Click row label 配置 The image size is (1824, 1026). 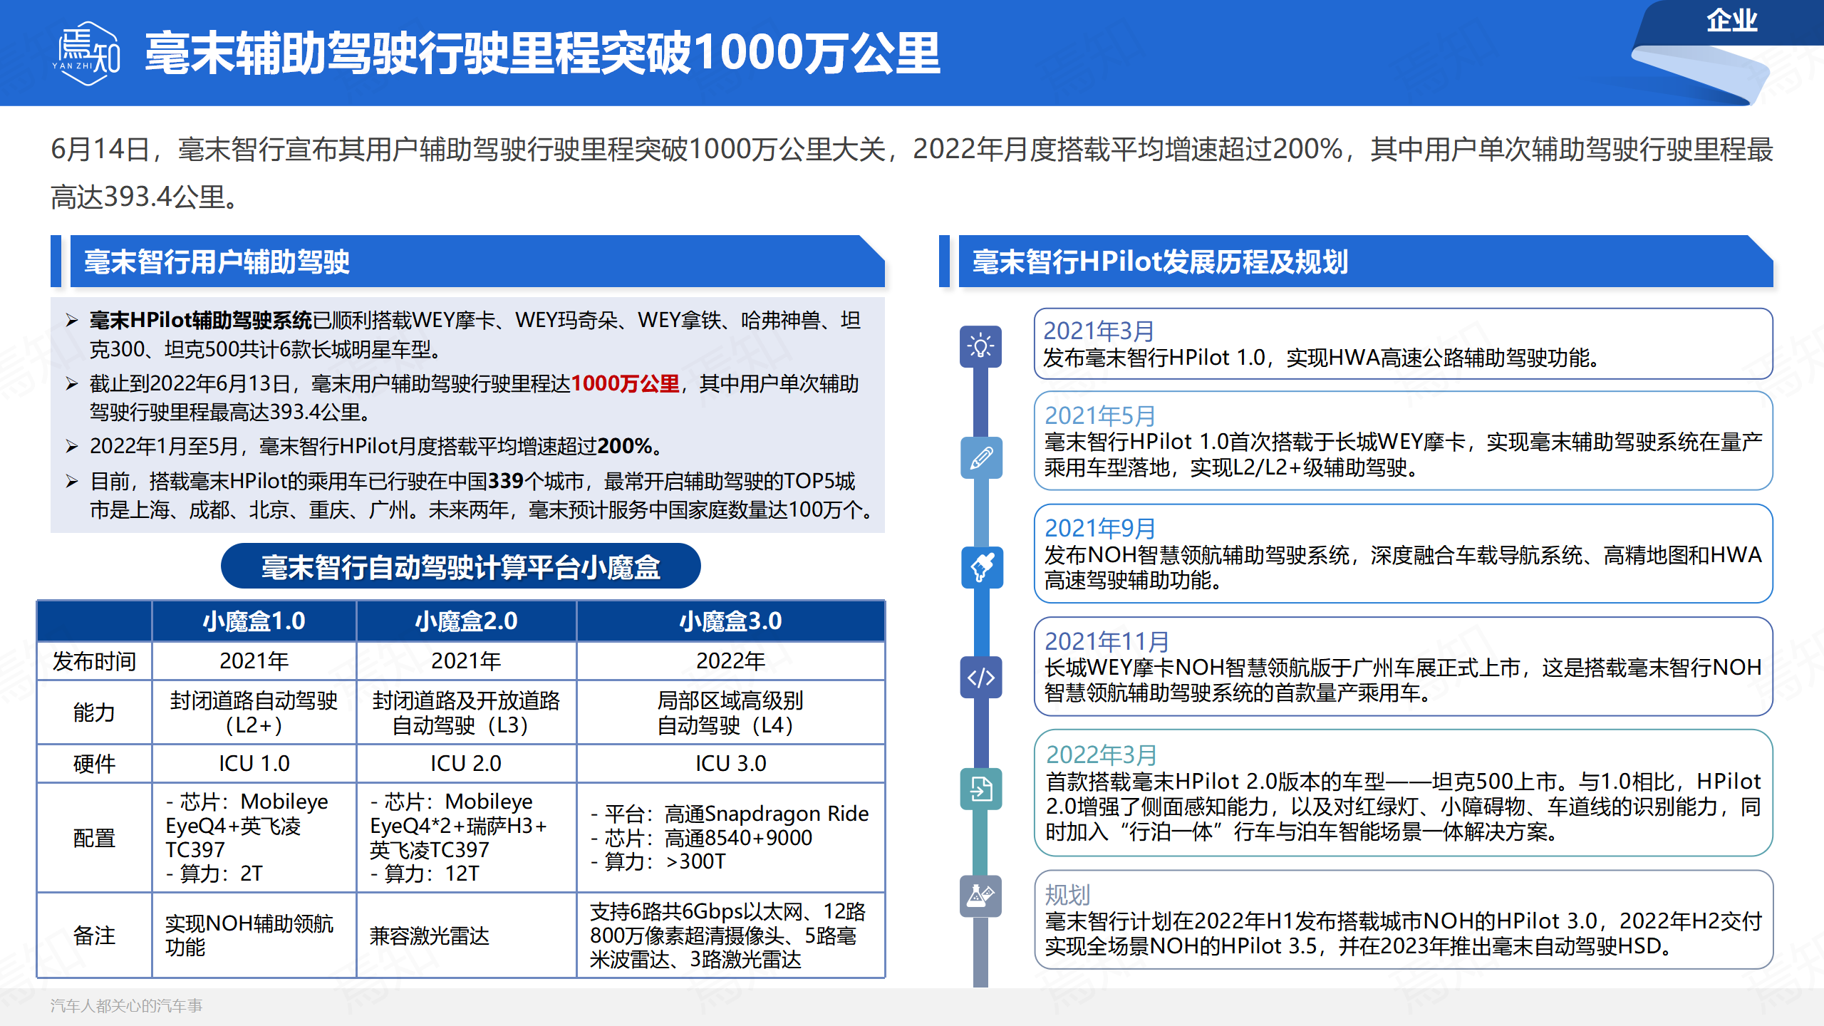tap(94, 838)
